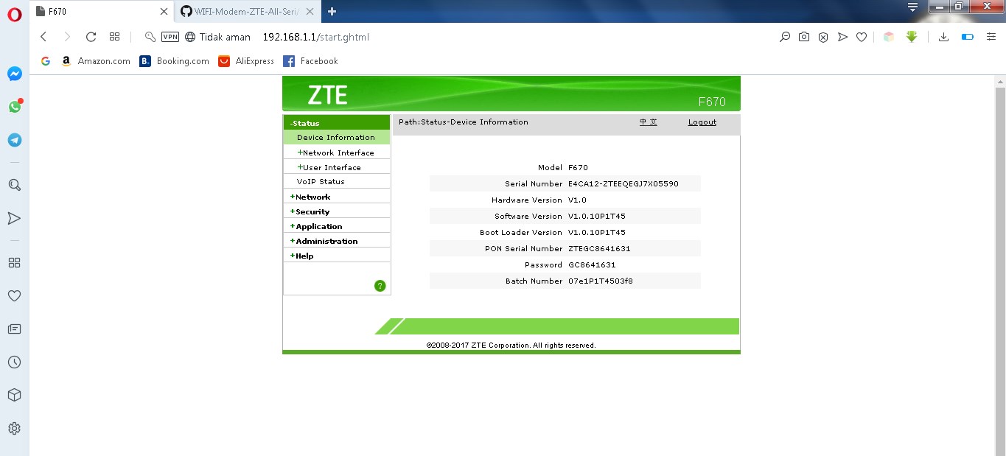Open personal news icon in sidebar
Screen dimensions: 1006x456
(x=14, y=329)
